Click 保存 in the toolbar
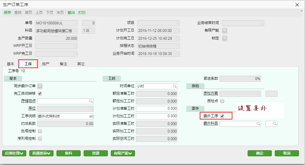This screenshot has height=165, width=305. (x=7, y=13)
